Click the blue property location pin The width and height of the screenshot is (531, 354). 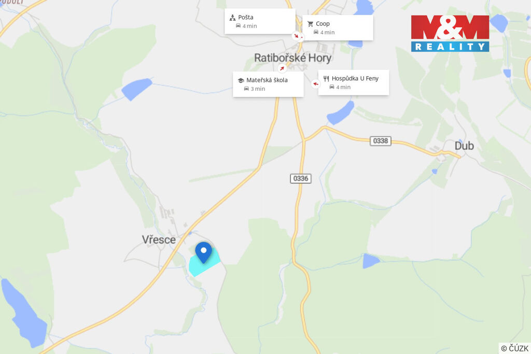pyautogui.click(x=203, y=252)
